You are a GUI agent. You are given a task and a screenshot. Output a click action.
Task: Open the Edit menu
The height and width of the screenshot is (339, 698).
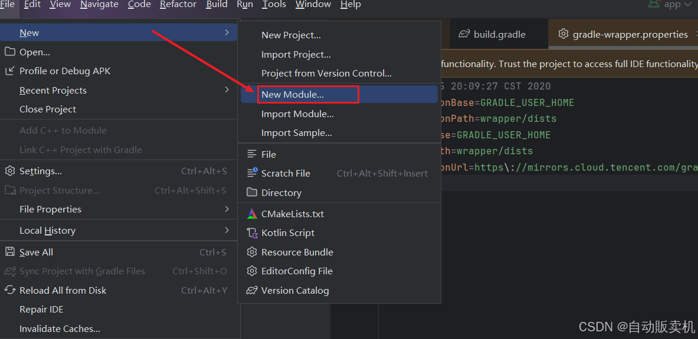click(32, 5)
